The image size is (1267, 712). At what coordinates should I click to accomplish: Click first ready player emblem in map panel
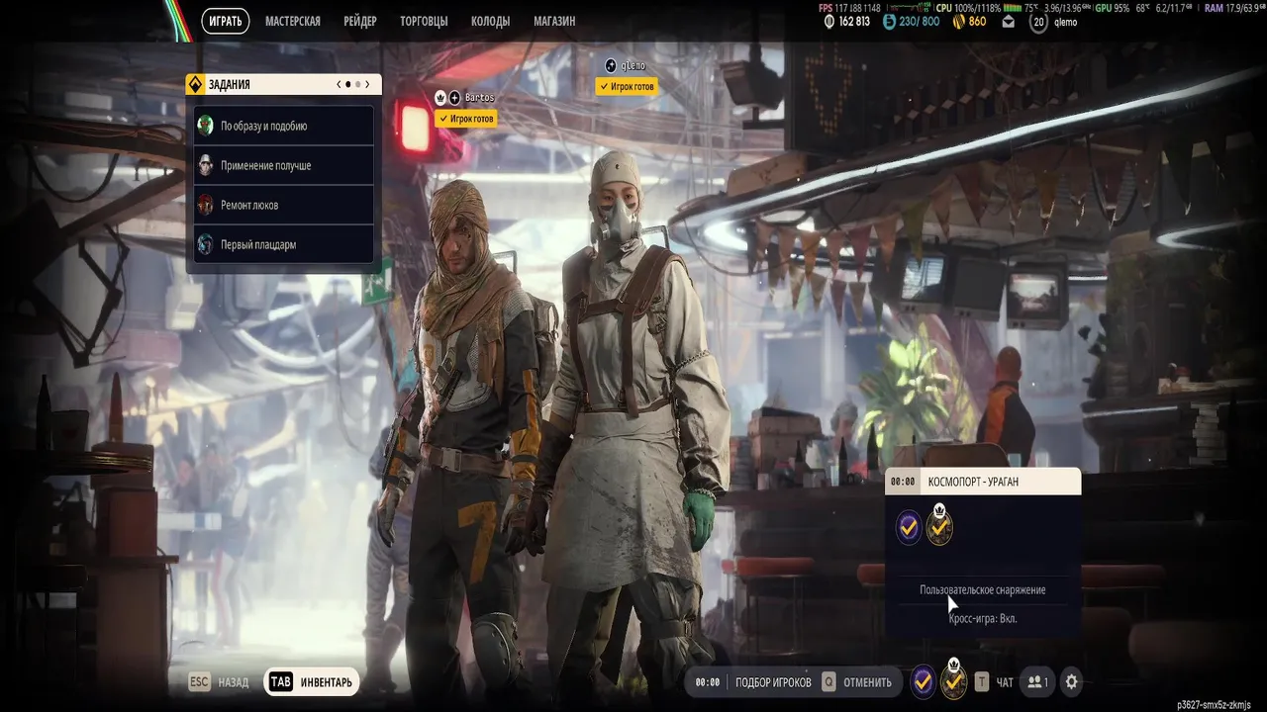coord(909,528)
